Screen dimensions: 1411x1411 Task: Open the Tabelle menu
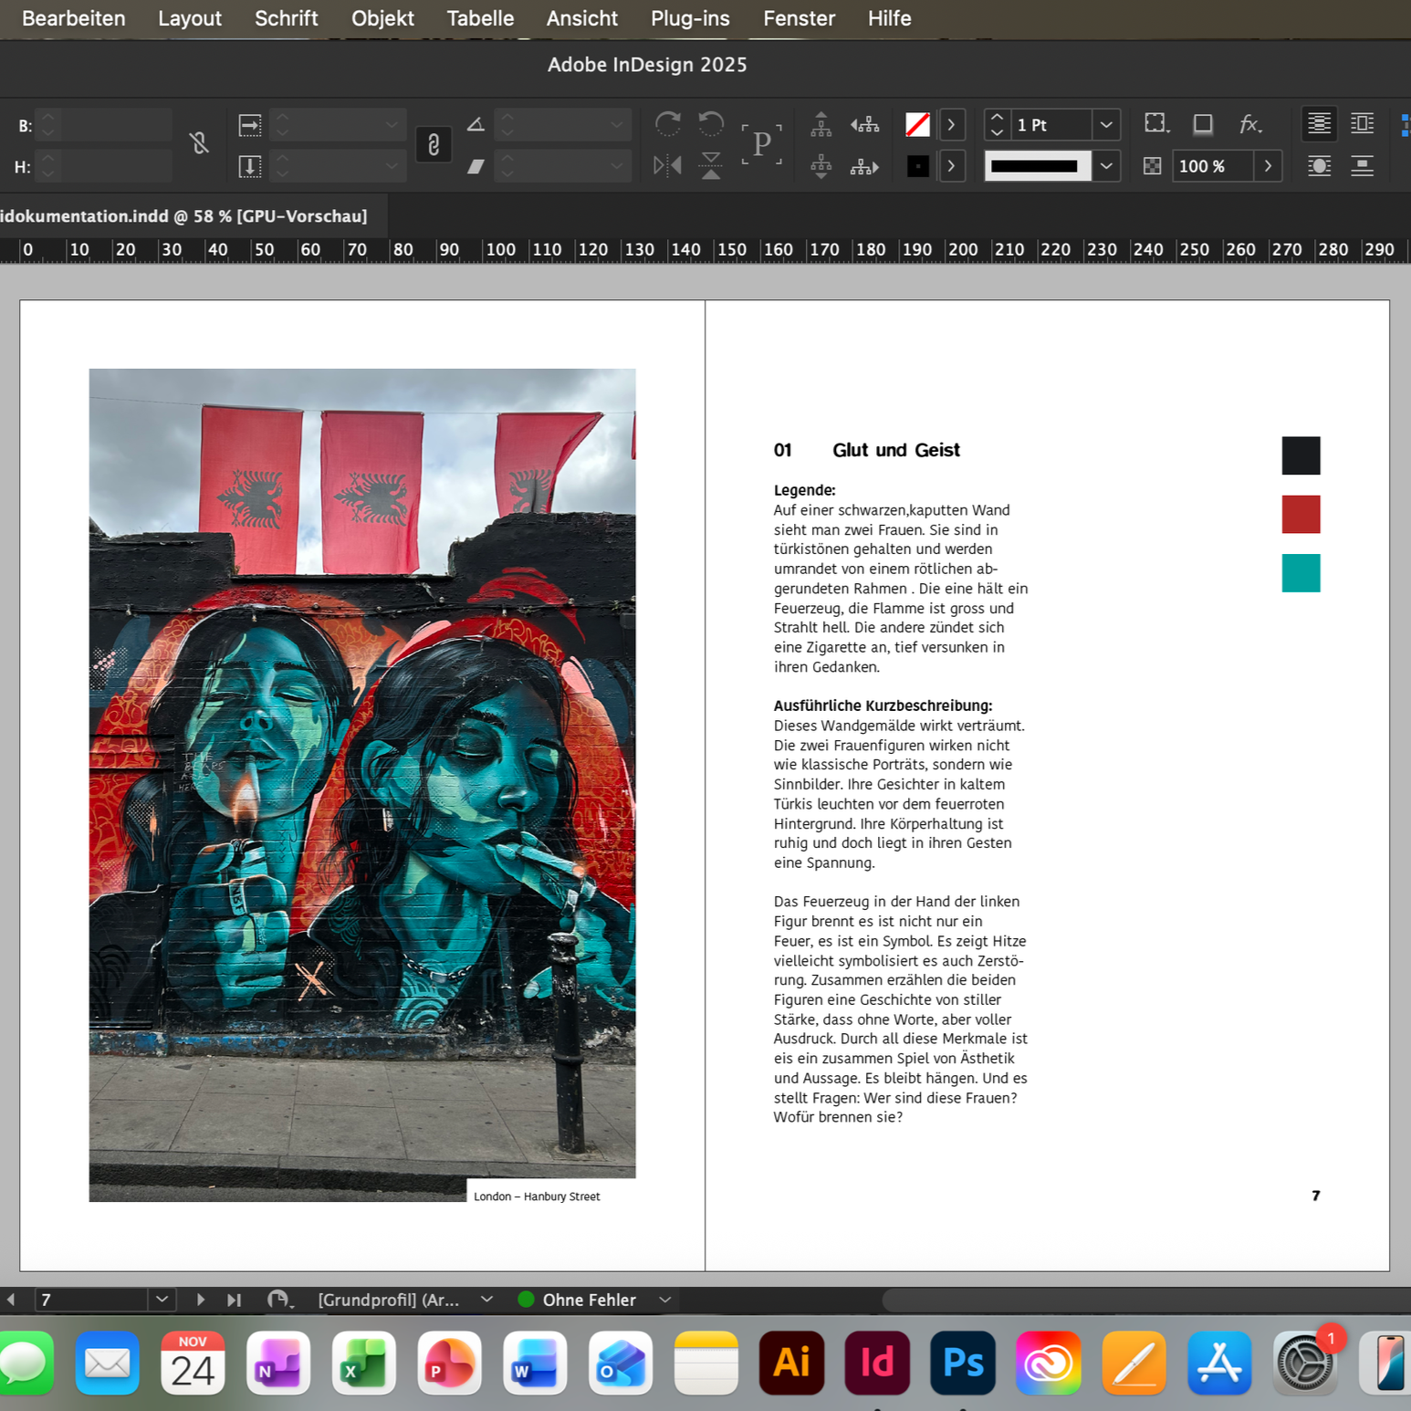(x=480, y=18)
